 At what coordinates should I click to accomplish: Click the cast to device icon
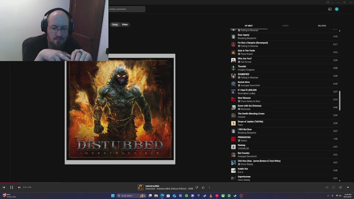click(x=330, y=9)
